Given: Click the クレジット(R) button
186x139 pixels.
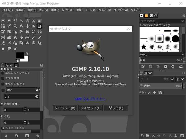Looking at the screenshot, I should click(x=65, y=108).
